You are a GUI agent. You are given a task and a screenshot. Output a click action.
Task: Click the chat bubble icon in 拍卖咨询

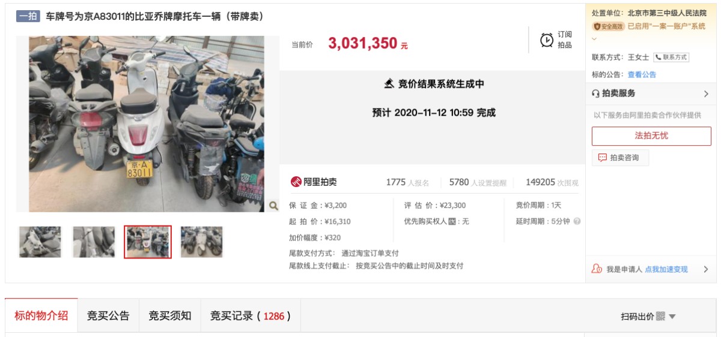603,158
